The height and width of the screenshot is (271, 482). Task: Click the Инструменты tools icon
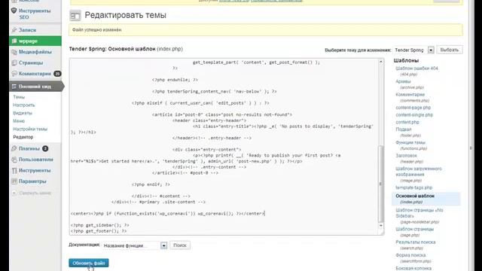(x=14, y=171)
